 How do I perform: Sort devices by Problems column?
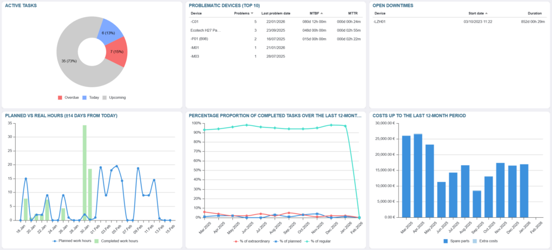pos(243,13)
